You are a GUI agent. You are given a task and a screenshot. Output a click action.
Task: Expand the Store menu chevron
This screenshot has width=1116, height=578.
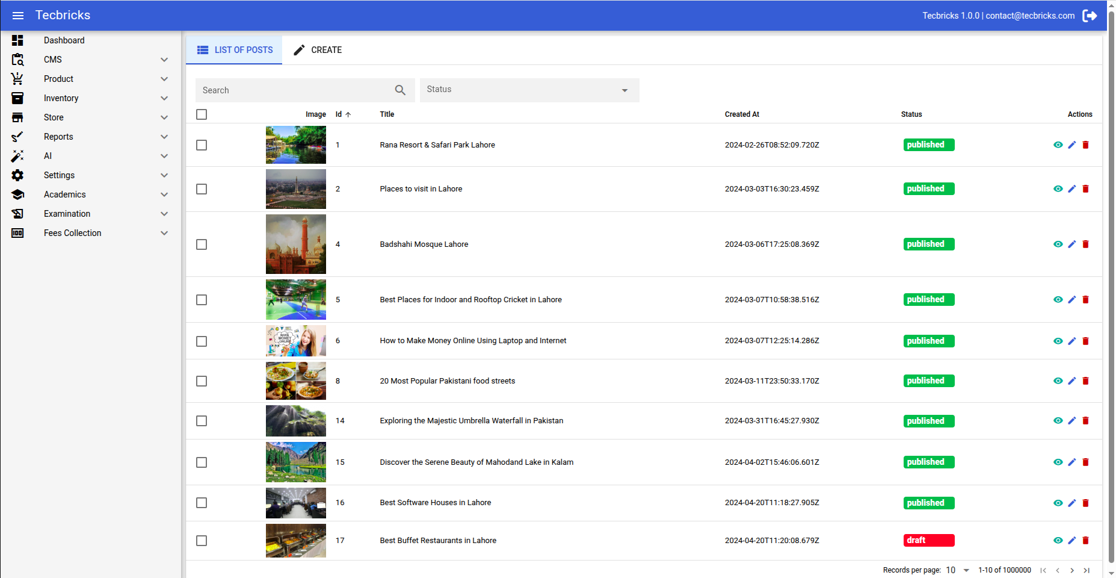pos(164,117)
